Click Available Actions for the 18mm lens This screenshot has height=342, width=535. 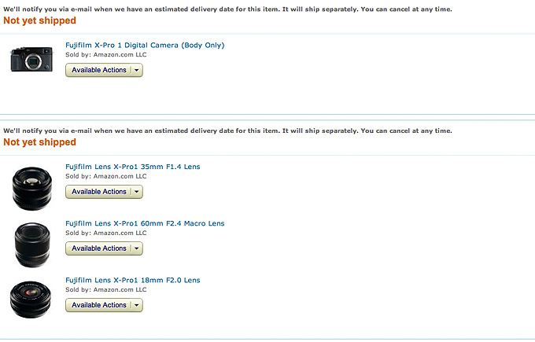coord(99,305)
